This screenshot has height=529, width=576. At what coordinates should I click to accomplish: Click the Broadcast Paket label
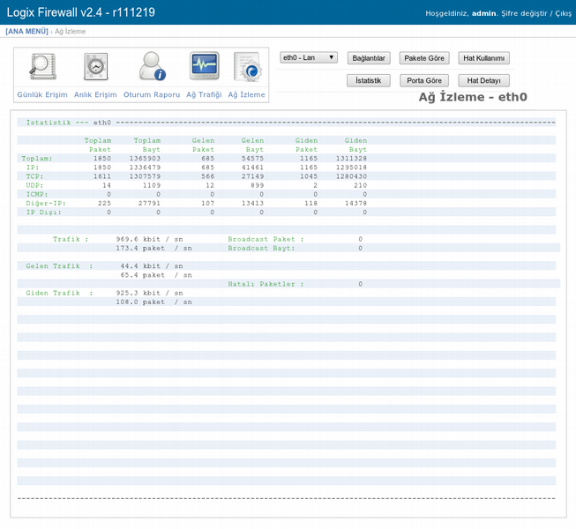click(266, 239)
